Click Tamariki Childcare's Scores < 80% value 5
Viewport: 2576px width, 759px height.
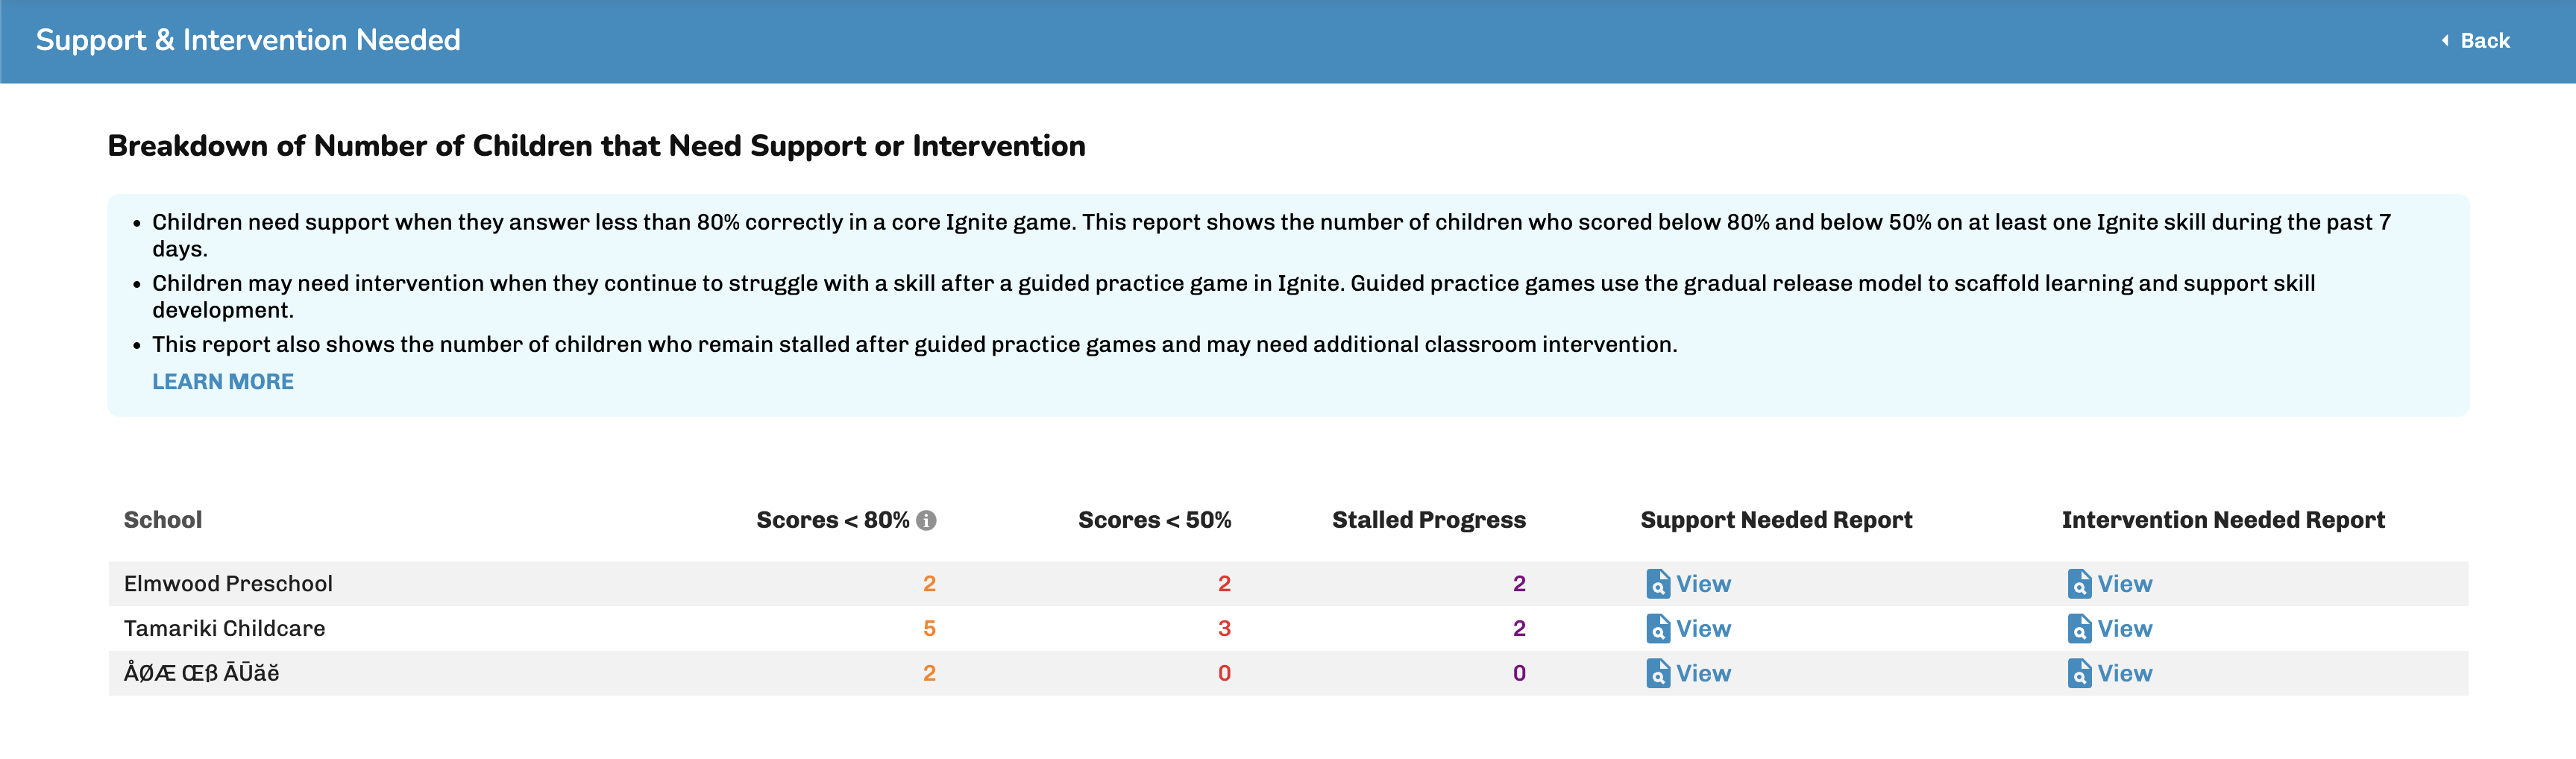pyautogui.click(x=929, y=629)
